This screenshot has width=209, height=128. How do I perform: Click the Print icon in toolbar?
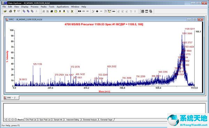(10, 11)
